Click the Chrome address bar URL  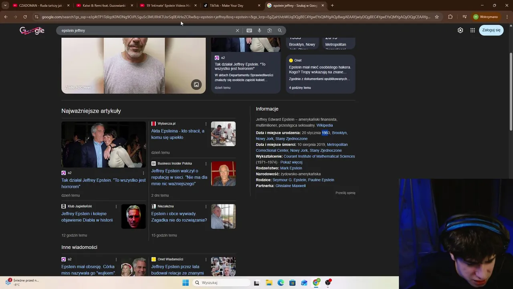click(236, 17)
